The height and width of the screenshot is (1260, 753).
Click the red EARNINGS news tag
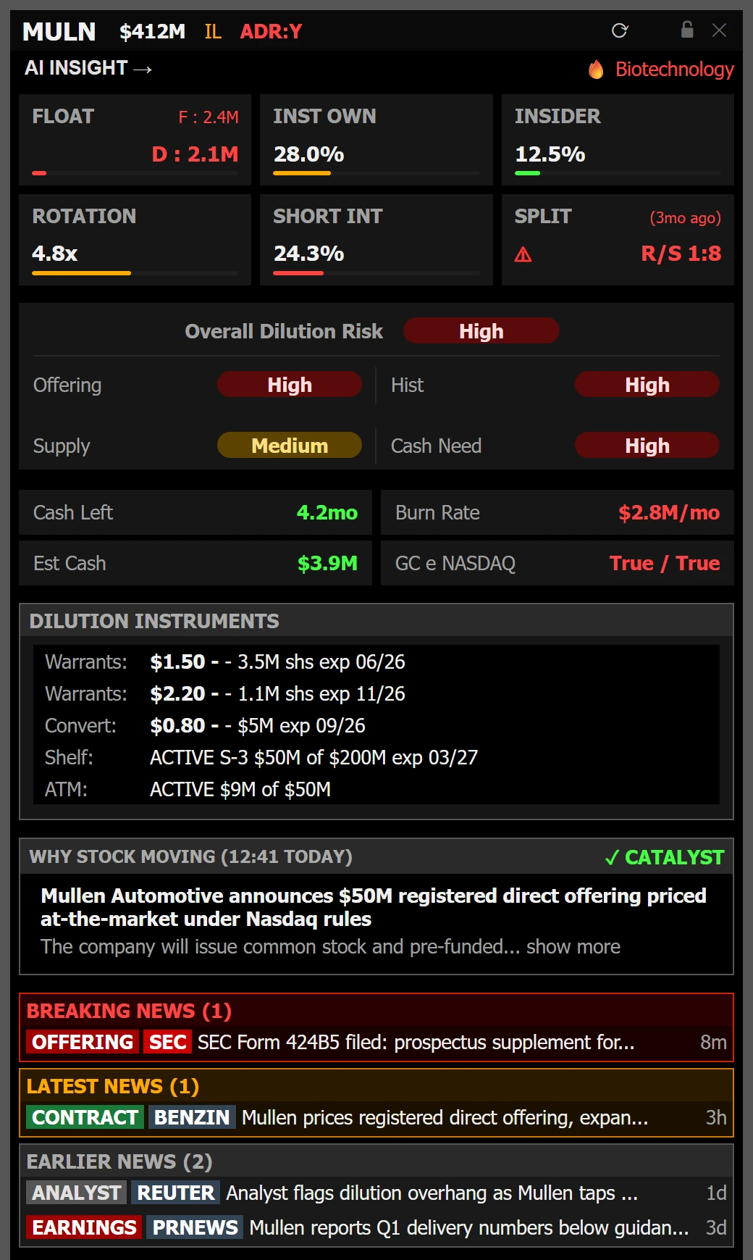(84, 1228)
